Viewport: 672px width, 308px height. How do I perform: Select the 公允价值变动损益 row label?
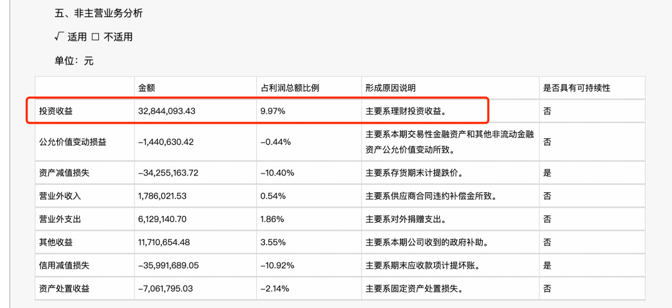[x=73, y=141]
